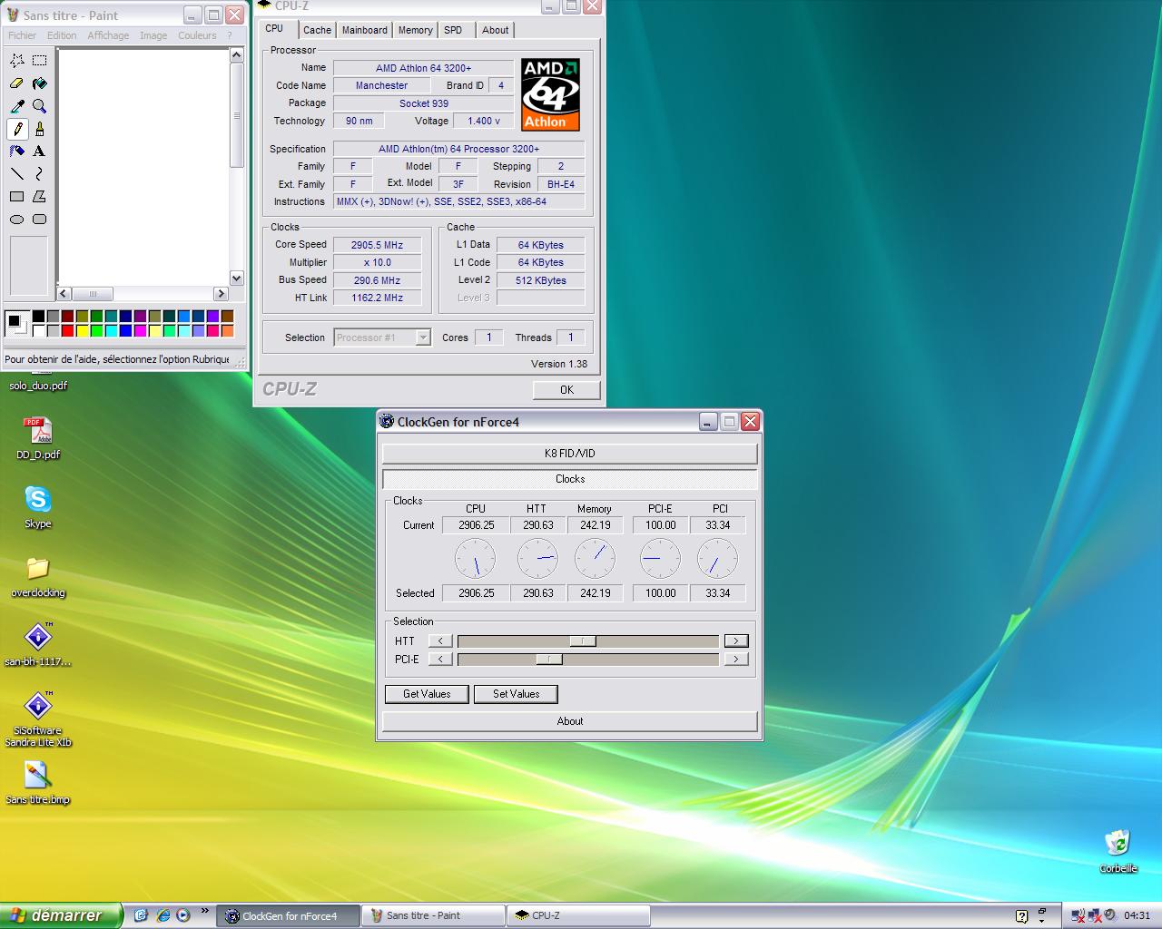1162x929 pixels.
Task: Switch to the Memory tab in CPU-Z
Action: [415, 30]
